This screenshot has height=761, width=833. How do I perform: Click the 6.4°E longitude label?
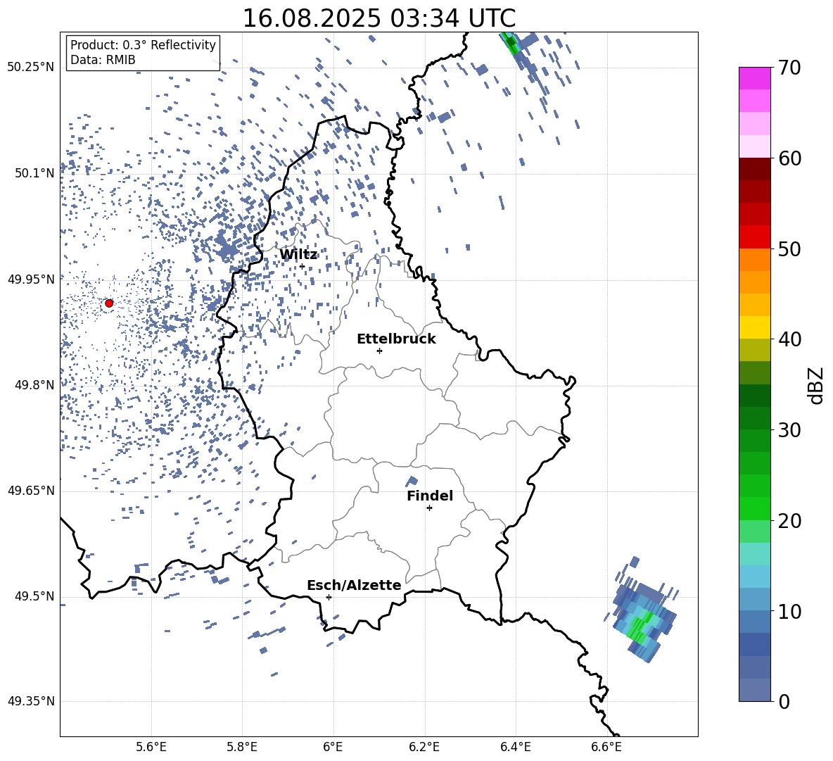pos(515,747)
